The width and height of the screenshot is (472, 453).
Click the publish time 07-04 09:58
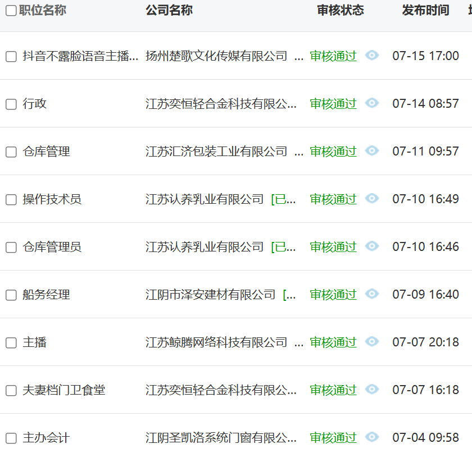tap(426, 438)
